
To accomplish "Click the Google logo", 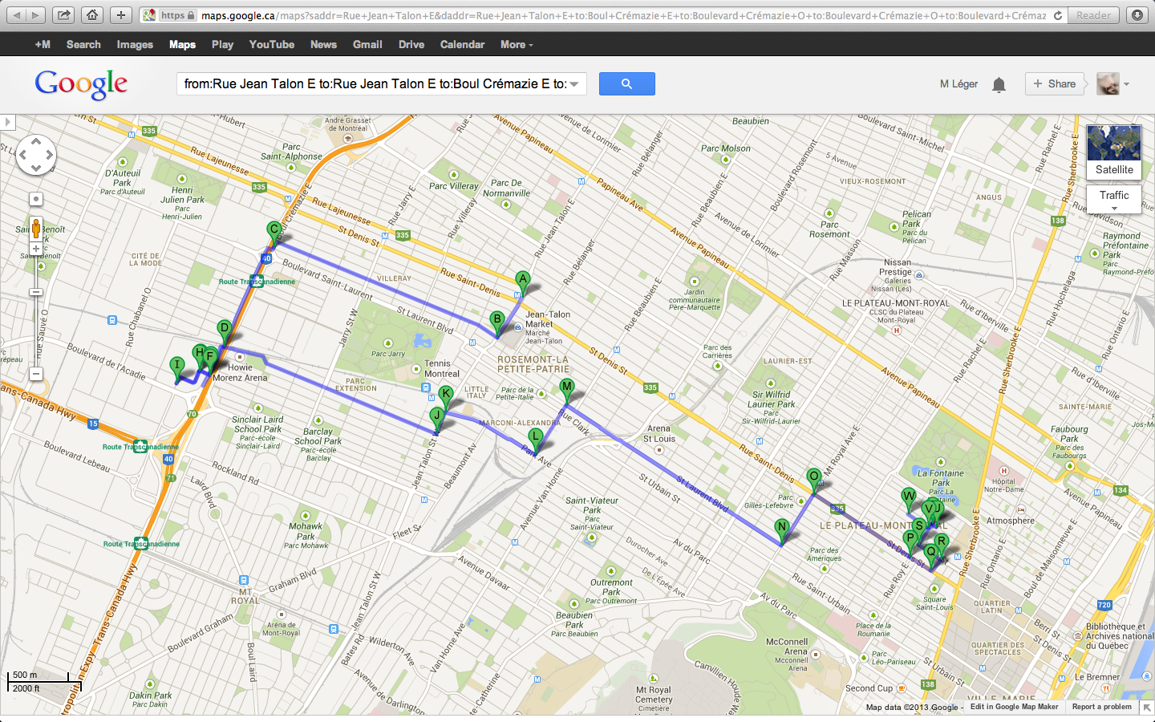I will (81, 83).
